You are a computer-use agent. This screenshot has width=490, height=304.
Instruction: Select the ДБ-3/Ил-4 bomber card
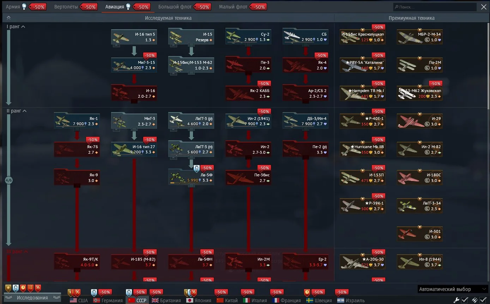point(306,121)
